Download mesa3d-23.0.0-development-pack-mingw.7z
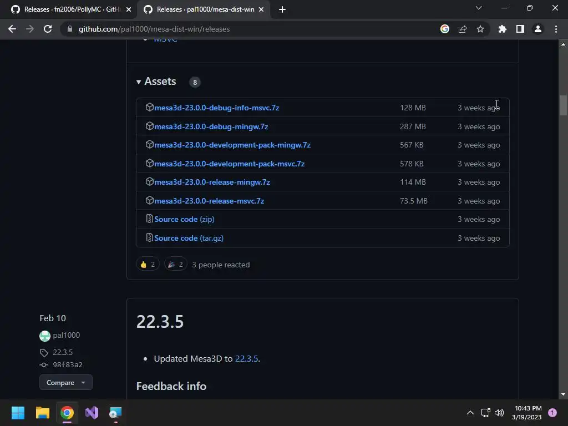Viewport: 568px width, 426px height. [x=232, y=145]
